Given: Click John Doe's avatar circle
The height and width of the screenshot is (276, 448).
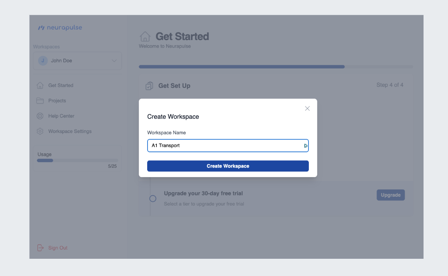Looking at the screenshot, I should click(x=43, y=60).
